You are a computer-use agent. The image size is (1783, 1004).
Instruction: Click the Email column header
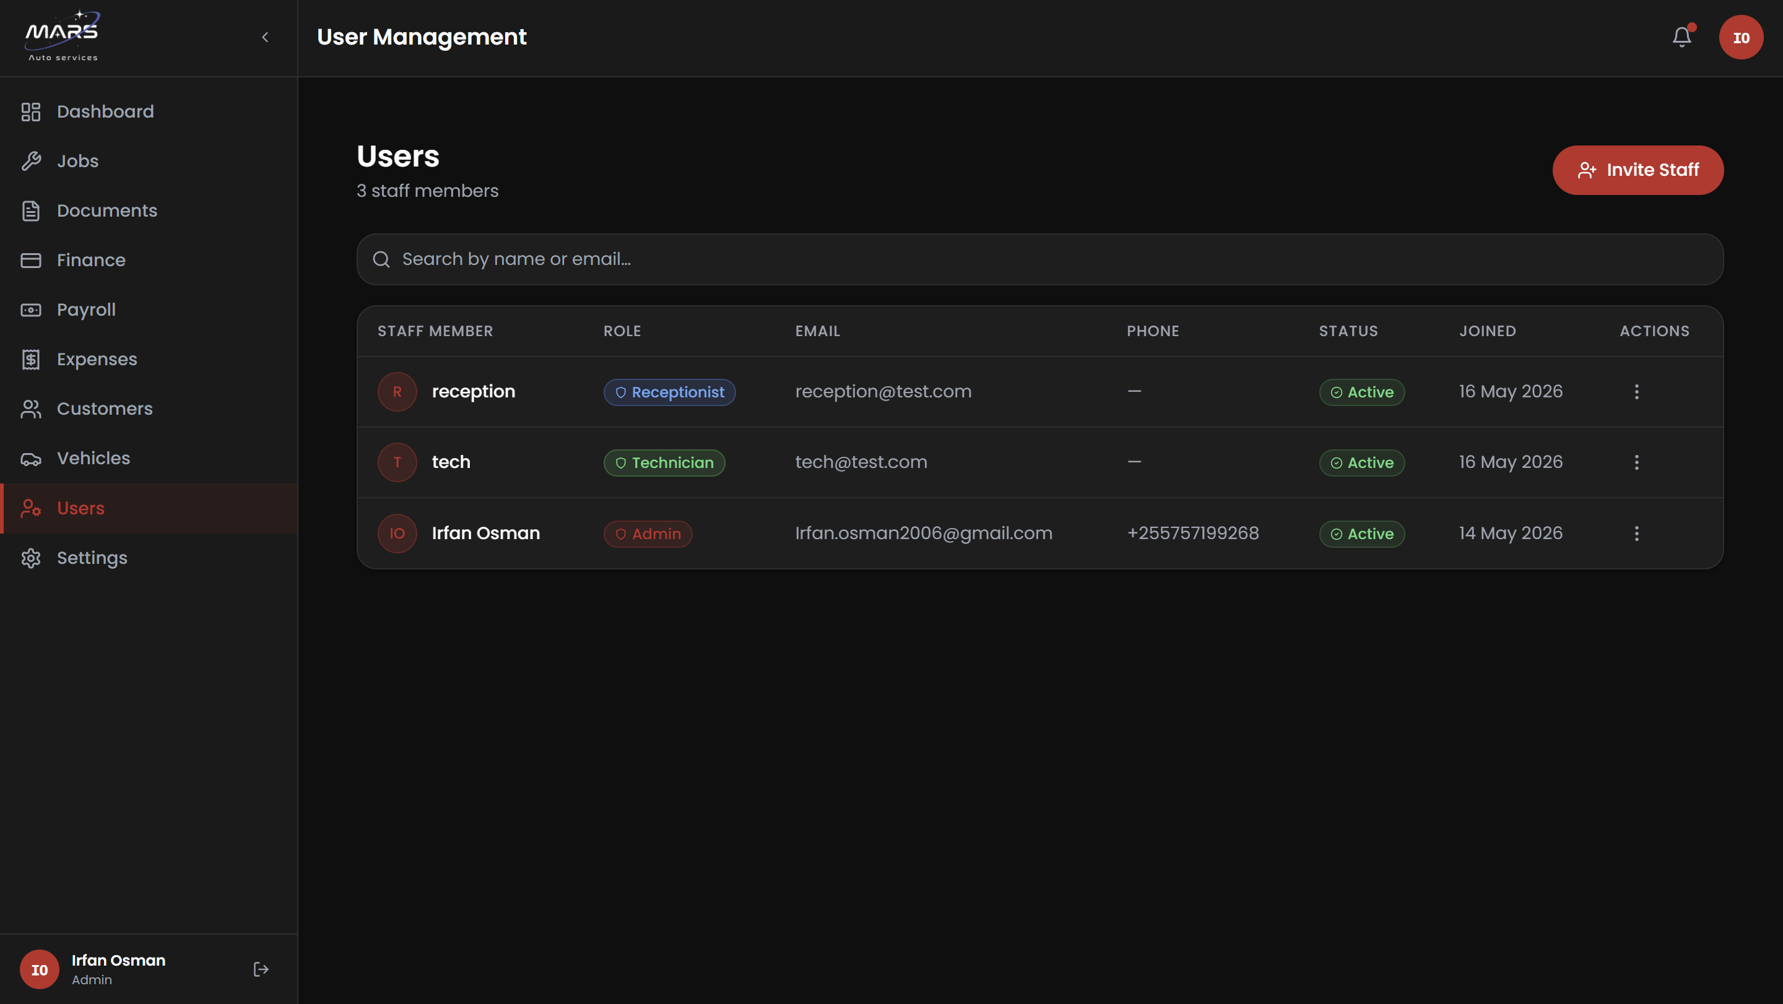817,331
